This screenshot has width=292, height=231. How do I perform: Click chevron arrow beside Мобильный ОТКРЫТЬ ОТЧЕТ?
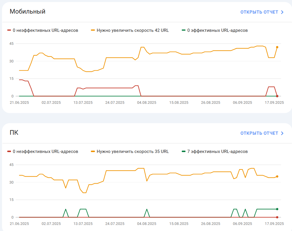[282, 12]
